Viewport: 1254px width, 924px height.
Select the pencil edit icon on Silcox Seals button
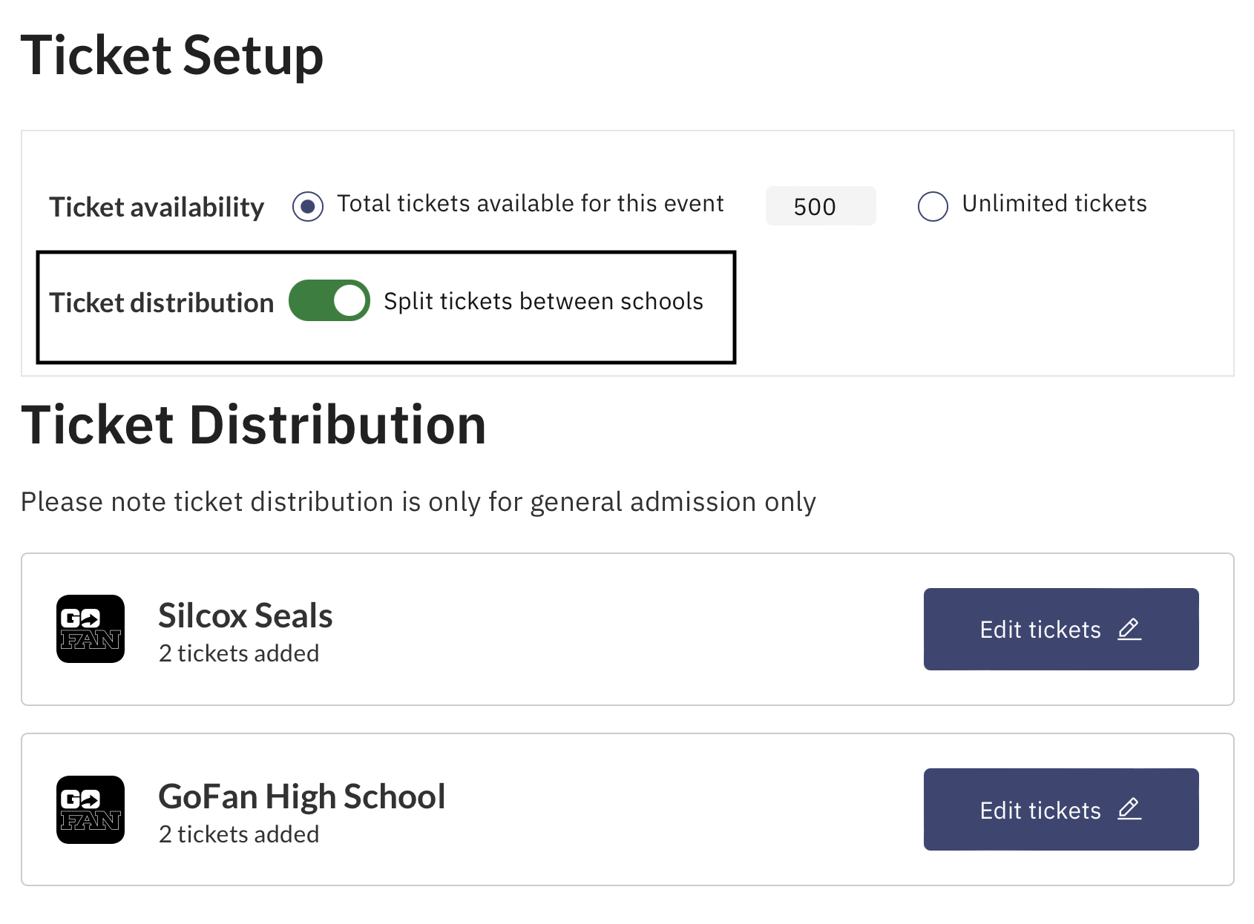click(1130, 629)
